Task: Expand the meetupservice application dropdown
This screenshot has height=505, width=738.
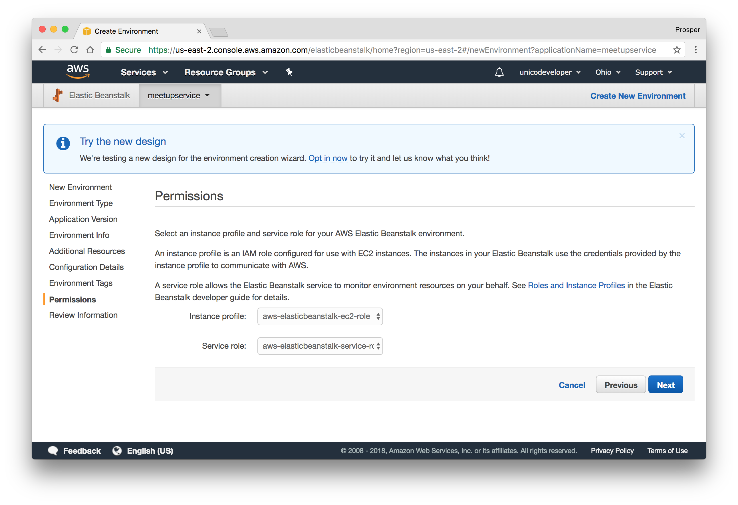Action: 179,96
